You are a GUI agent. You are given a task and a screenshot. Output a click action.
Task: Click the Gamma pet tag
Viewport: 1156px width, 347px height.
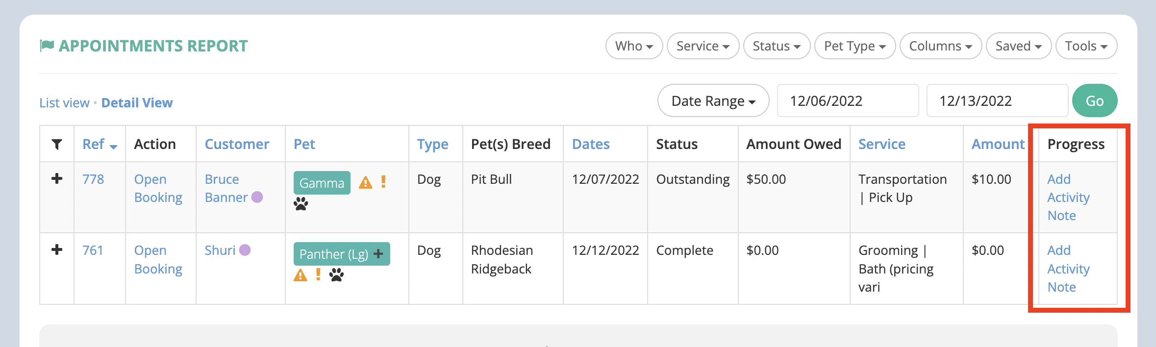[322, 183]
